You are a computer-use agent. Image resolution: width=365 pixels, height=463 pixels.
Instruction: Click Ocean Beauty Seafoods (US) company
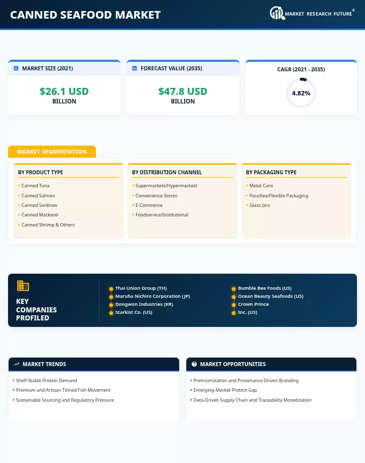271,296
